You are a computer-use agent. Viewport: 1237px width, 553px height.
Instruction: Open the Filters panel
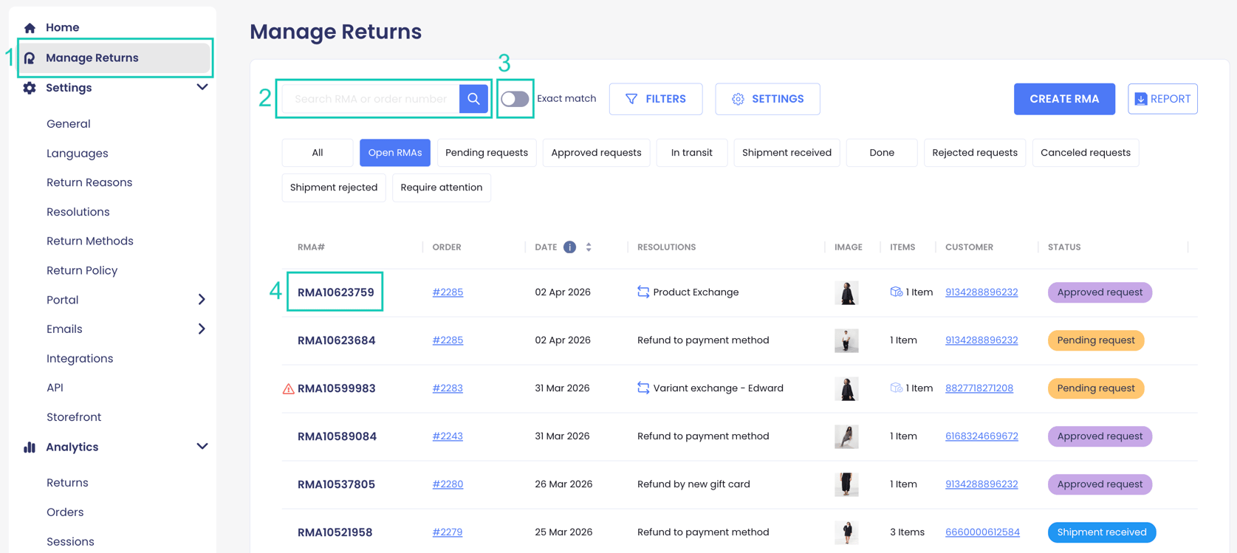pyautogui.click(x=656, y=99)
